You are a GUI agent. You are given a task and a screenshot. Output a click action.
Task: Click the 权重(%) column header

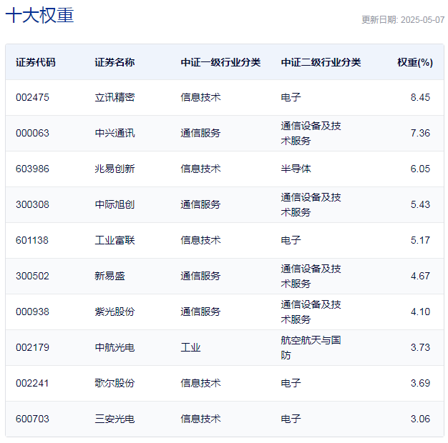[415, 62]
